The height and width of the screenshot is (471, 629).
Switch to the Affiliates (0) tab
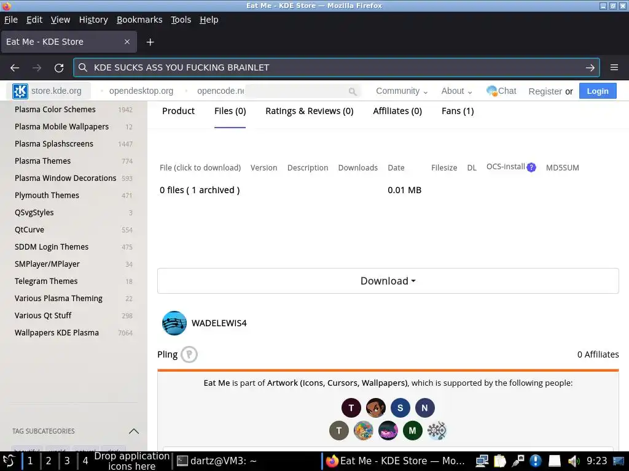coord(397,111)
